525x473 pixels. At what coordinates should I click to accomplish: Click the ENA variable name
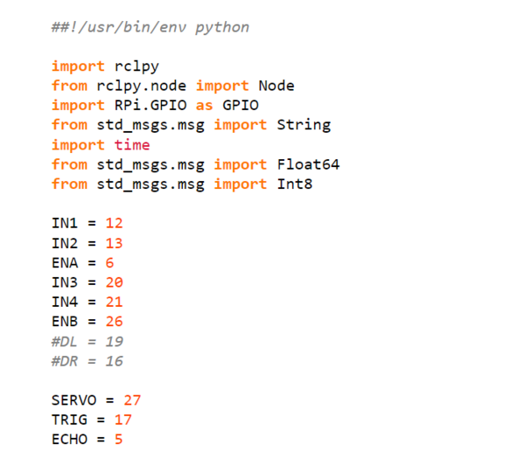pos(65,262)
